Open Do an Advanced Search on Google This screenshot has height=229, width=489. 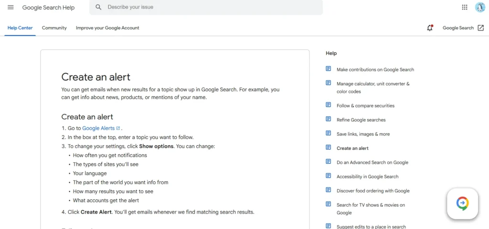pyautogui.click(x=372, y=162)
